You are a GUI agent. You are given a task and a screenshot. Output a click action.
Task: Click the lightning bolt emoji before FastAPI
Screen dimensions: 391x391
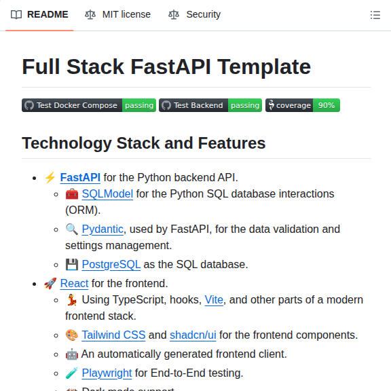pos(50,178)
